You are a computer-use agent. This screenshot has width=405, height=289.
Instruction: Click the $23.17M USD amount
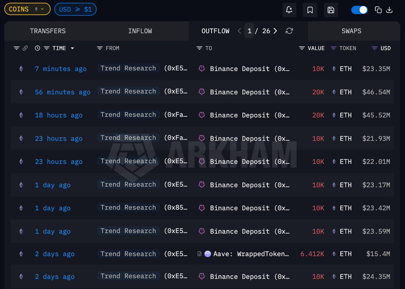(x=376, y=185)
